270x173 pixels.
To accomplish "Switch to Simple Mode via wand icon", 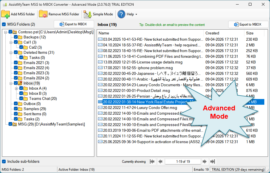I will [88, 14].
